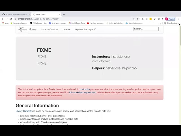Click the address bar URL
Viewport: 181px width, 136px height.
click(38, 19)
